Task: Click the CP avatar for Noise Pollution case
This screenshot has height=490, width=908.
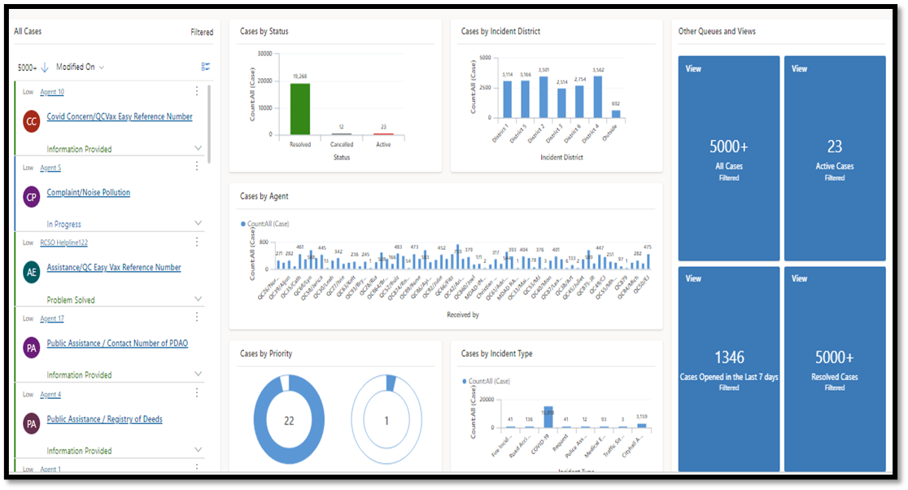Action: (x=31, y=197)
